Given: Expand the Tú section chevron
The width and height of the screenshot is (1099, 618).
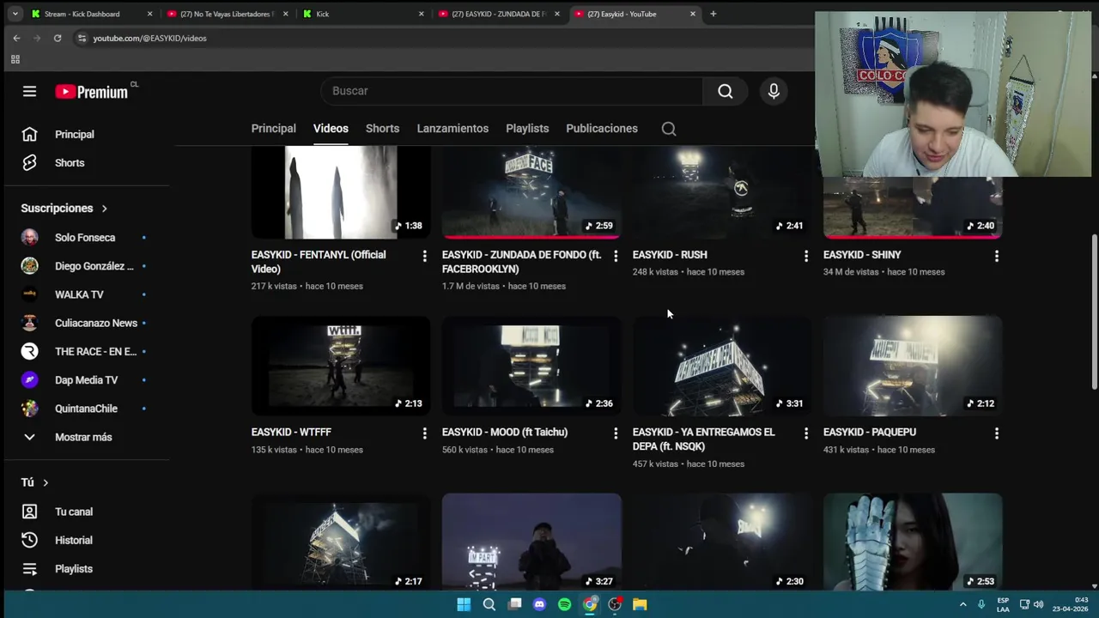Looking at the screenshot, I should [46, 482].
